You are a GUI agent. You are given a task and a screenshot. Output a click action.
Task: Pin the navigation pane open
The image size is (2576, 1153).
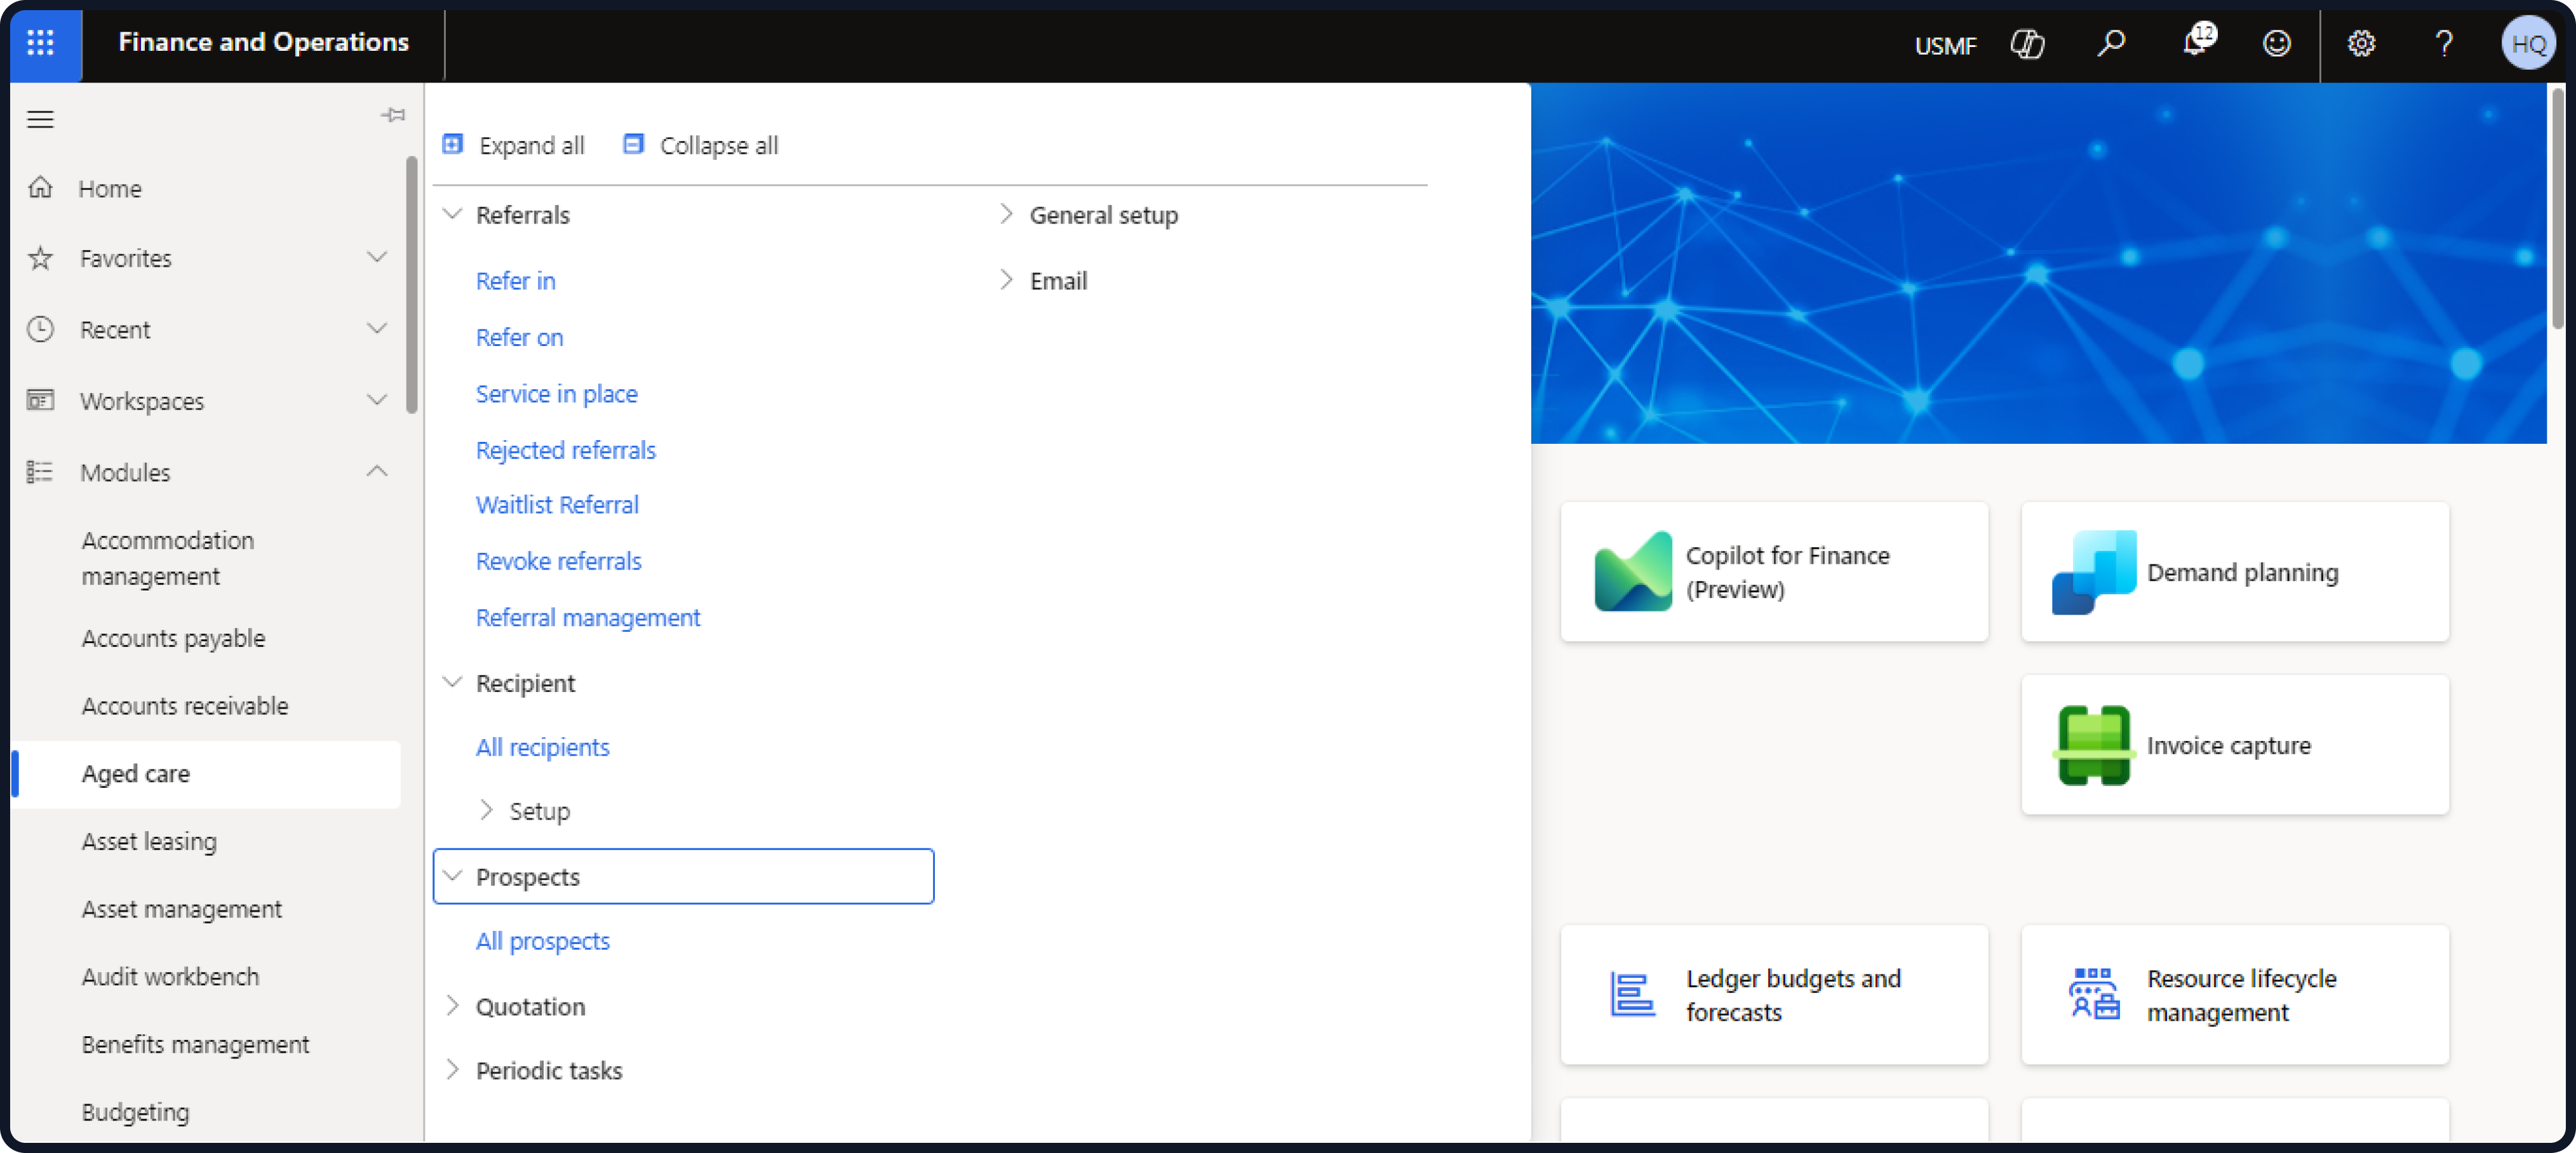click(x=393, y=115)
